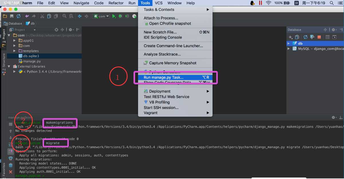Hide the Project panel with pin icon
The image size is (344, 179).
[78, 30]
